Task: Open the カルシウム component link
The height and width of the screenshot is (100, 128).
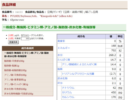Action: tap(68, 97)
